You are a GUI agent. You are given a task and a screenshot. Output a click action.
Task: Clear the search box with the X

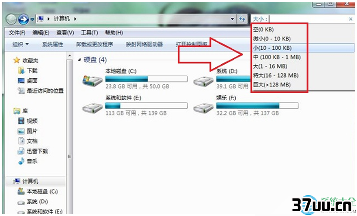click(350, 19)
